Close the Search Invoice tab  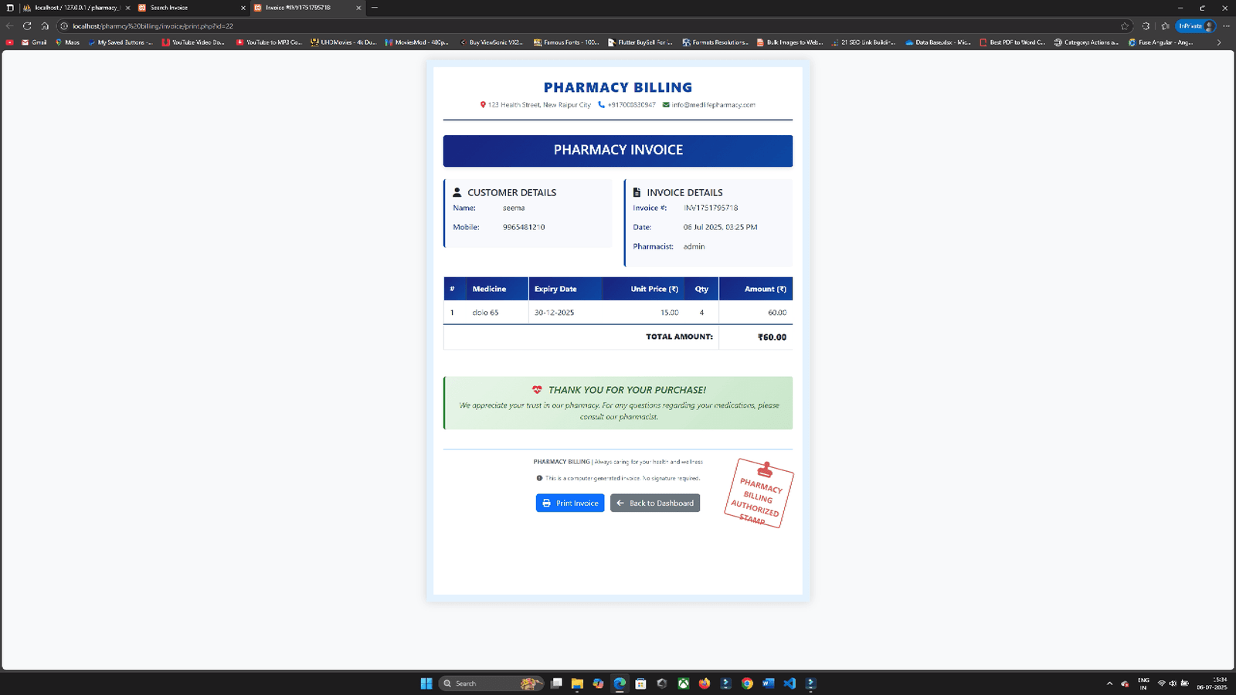(x=243, y=8)
